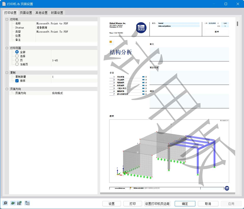Click the preview vertical scrollbar thumb
244x209 pixels.
point(238,24)
